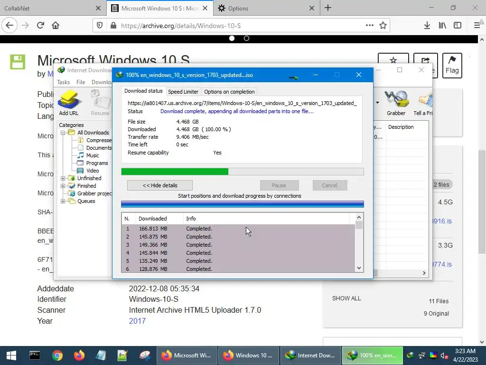Screen dimensions: 486x365
Task: Open IDM Tasks menu
Action: 63,82
